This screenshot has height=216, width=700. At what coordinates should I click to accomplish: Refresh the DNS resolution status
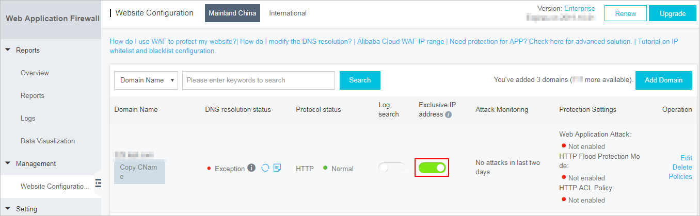pos(265,168)
